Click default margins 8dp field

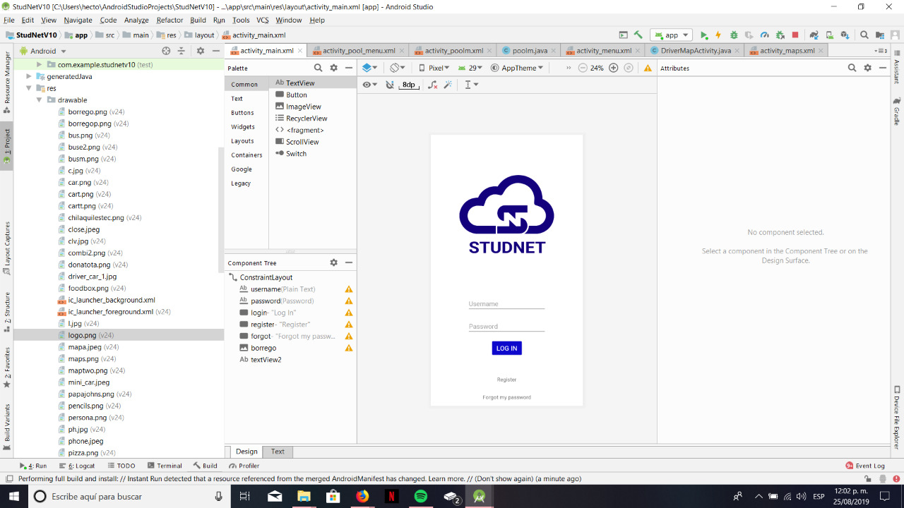[x=409, y=85]
